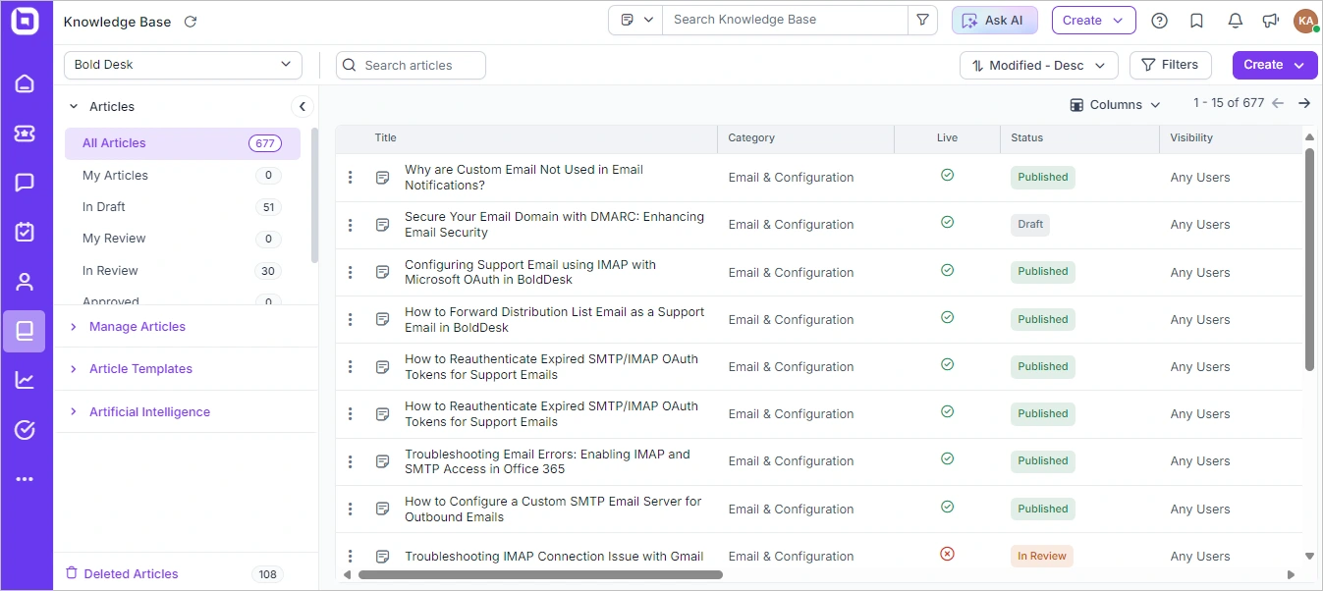Expand the Manage Articles section
Viewport: 1323px width, 591px height.
[137, 327]
